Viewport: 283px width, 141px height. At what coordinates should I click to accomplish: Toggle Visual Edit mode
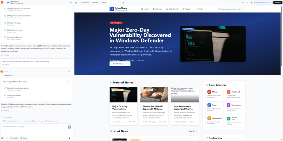(x=14, y=138)
